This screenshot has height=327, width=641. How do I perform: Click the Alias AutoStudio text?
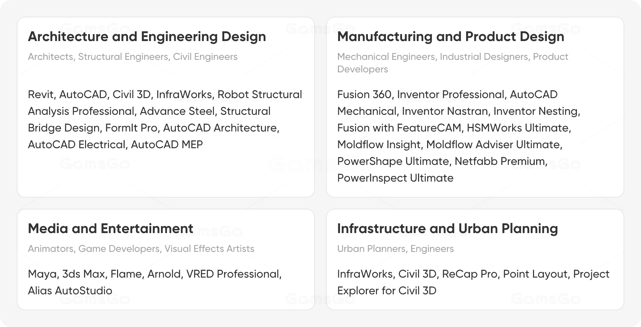[x=70, y=291]
